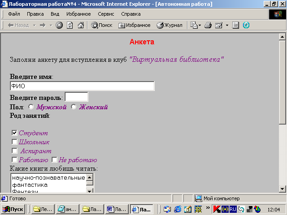287x215 pixels.
Task: Open the Избранное menu
Action: click(78, 14)
